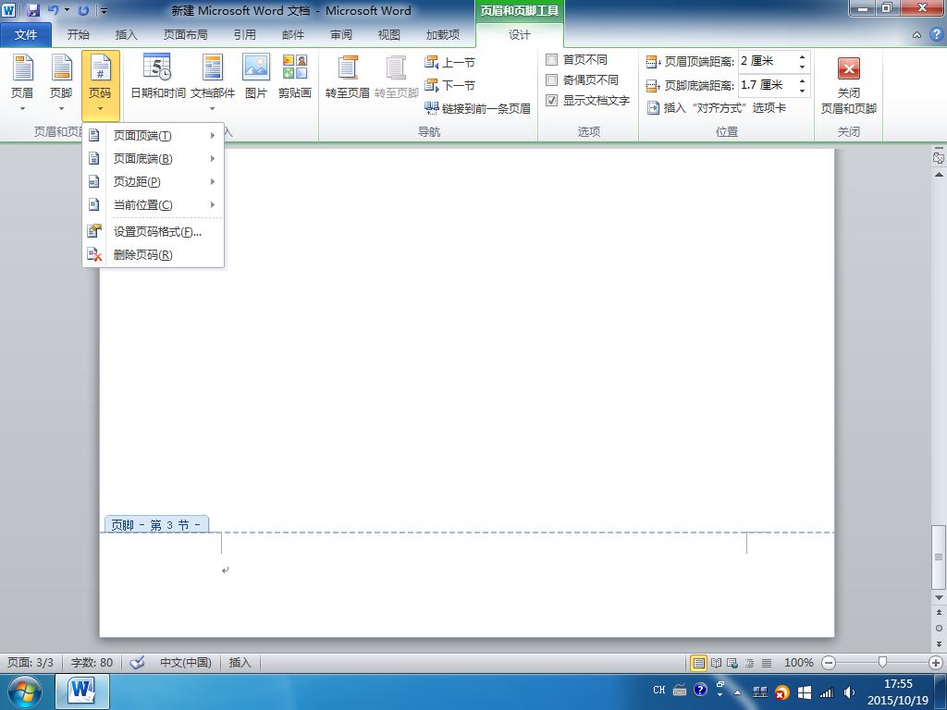This screenshot has height=710, width=947.
Task: Toggle 链接到前一条页眉 link to previous
Action: [477, 108]
